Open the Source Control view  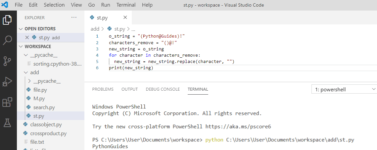(7, 61)
